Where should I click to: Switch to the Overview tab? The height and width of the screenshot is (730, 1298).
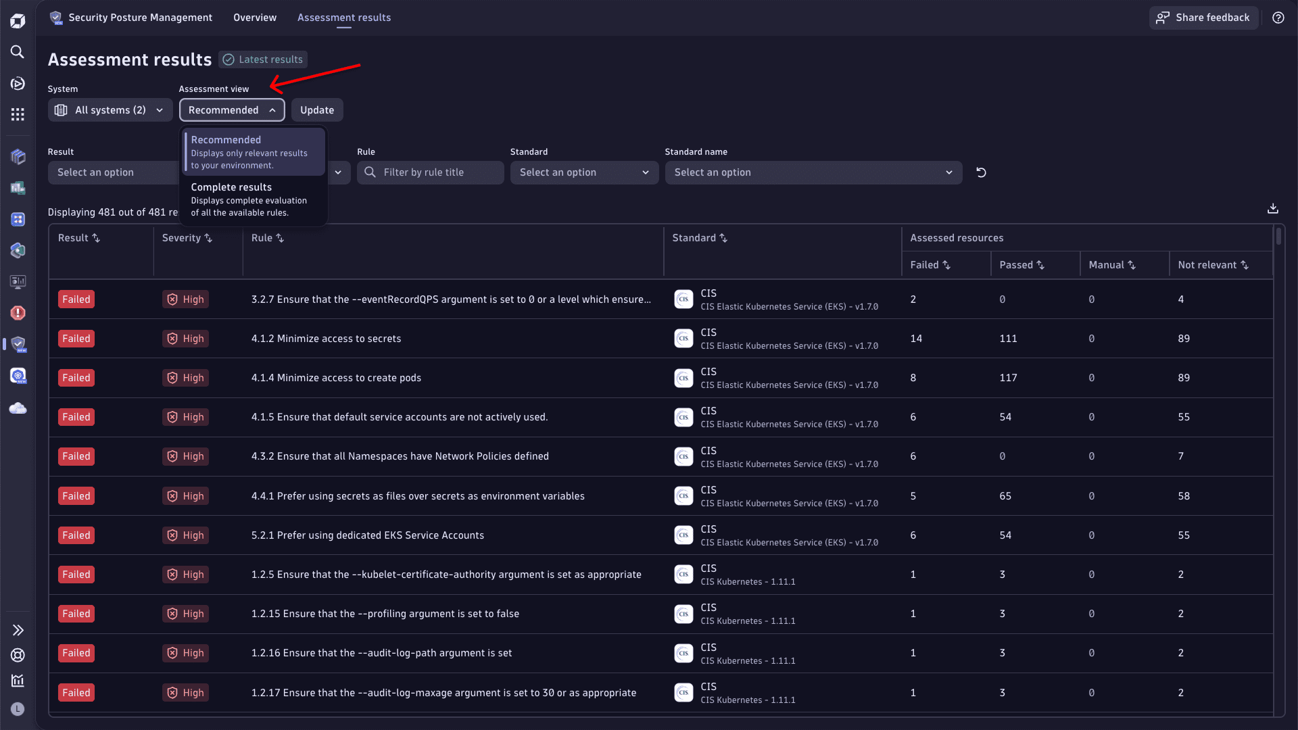coord(255,18)
